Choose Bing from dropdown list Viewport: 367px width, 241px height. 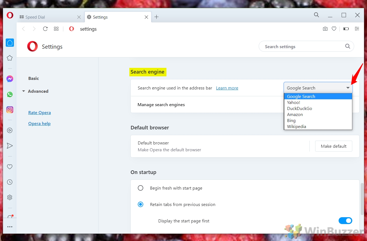[318, 120]
